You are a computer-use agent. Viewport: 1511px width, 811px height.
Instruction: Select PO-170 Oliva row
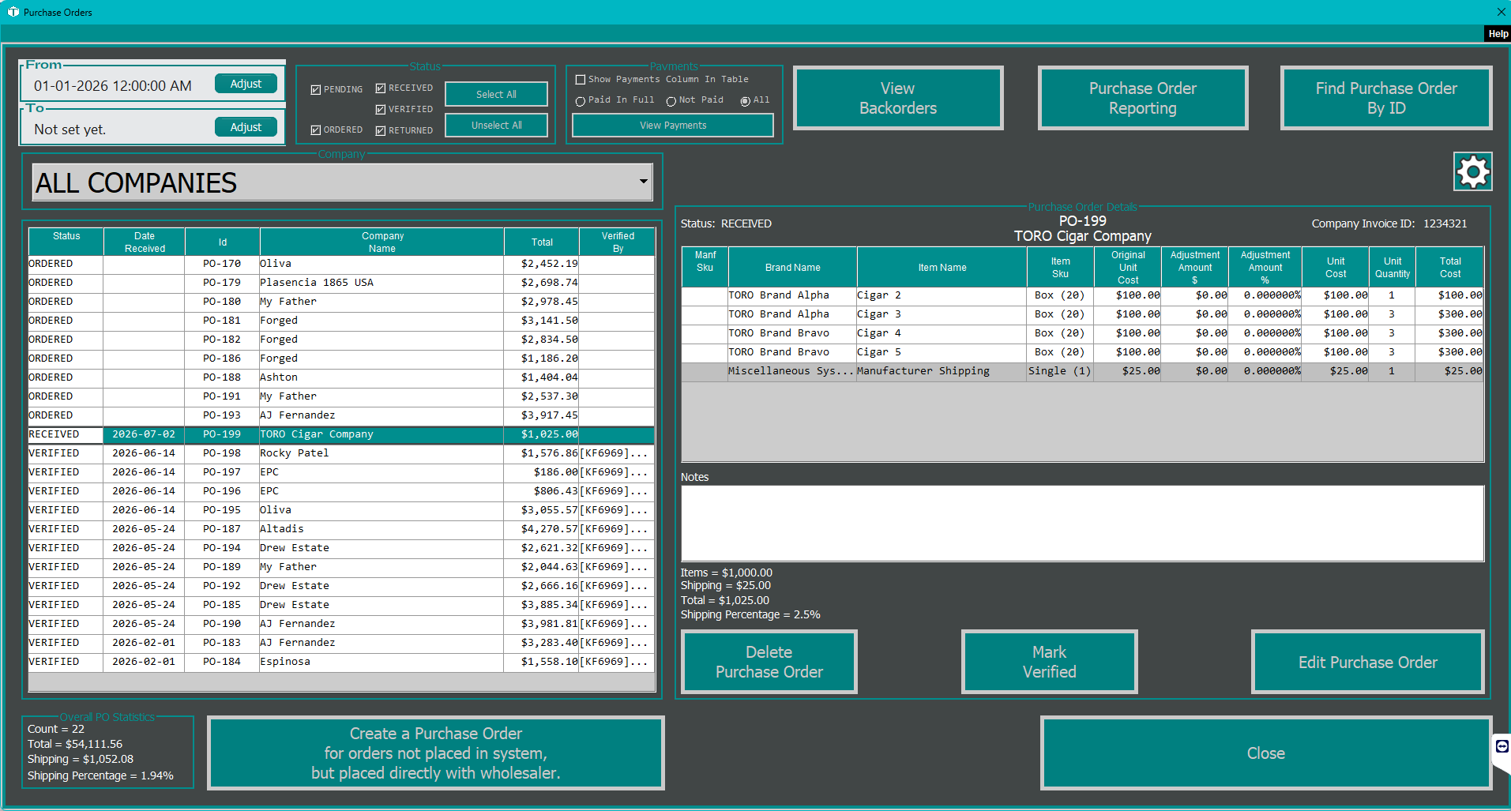[341, 264]
